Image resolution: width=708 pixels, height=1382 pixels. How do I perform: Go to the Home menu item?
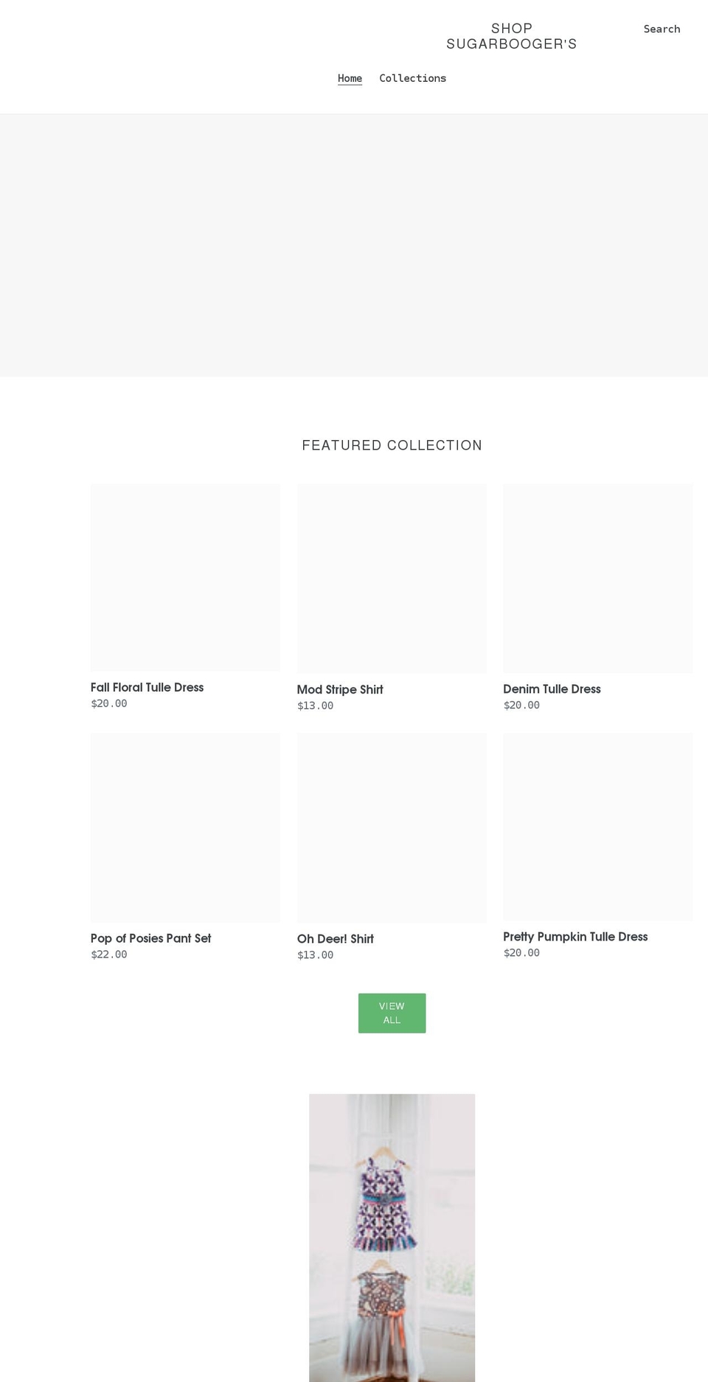(350, 78)
